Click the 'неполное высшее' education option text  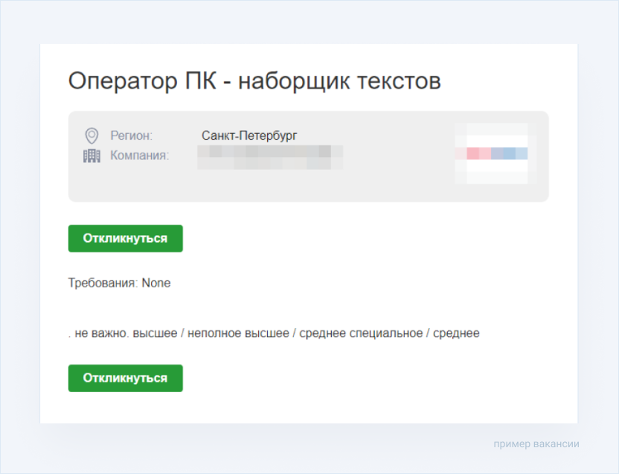click(238, 333)
